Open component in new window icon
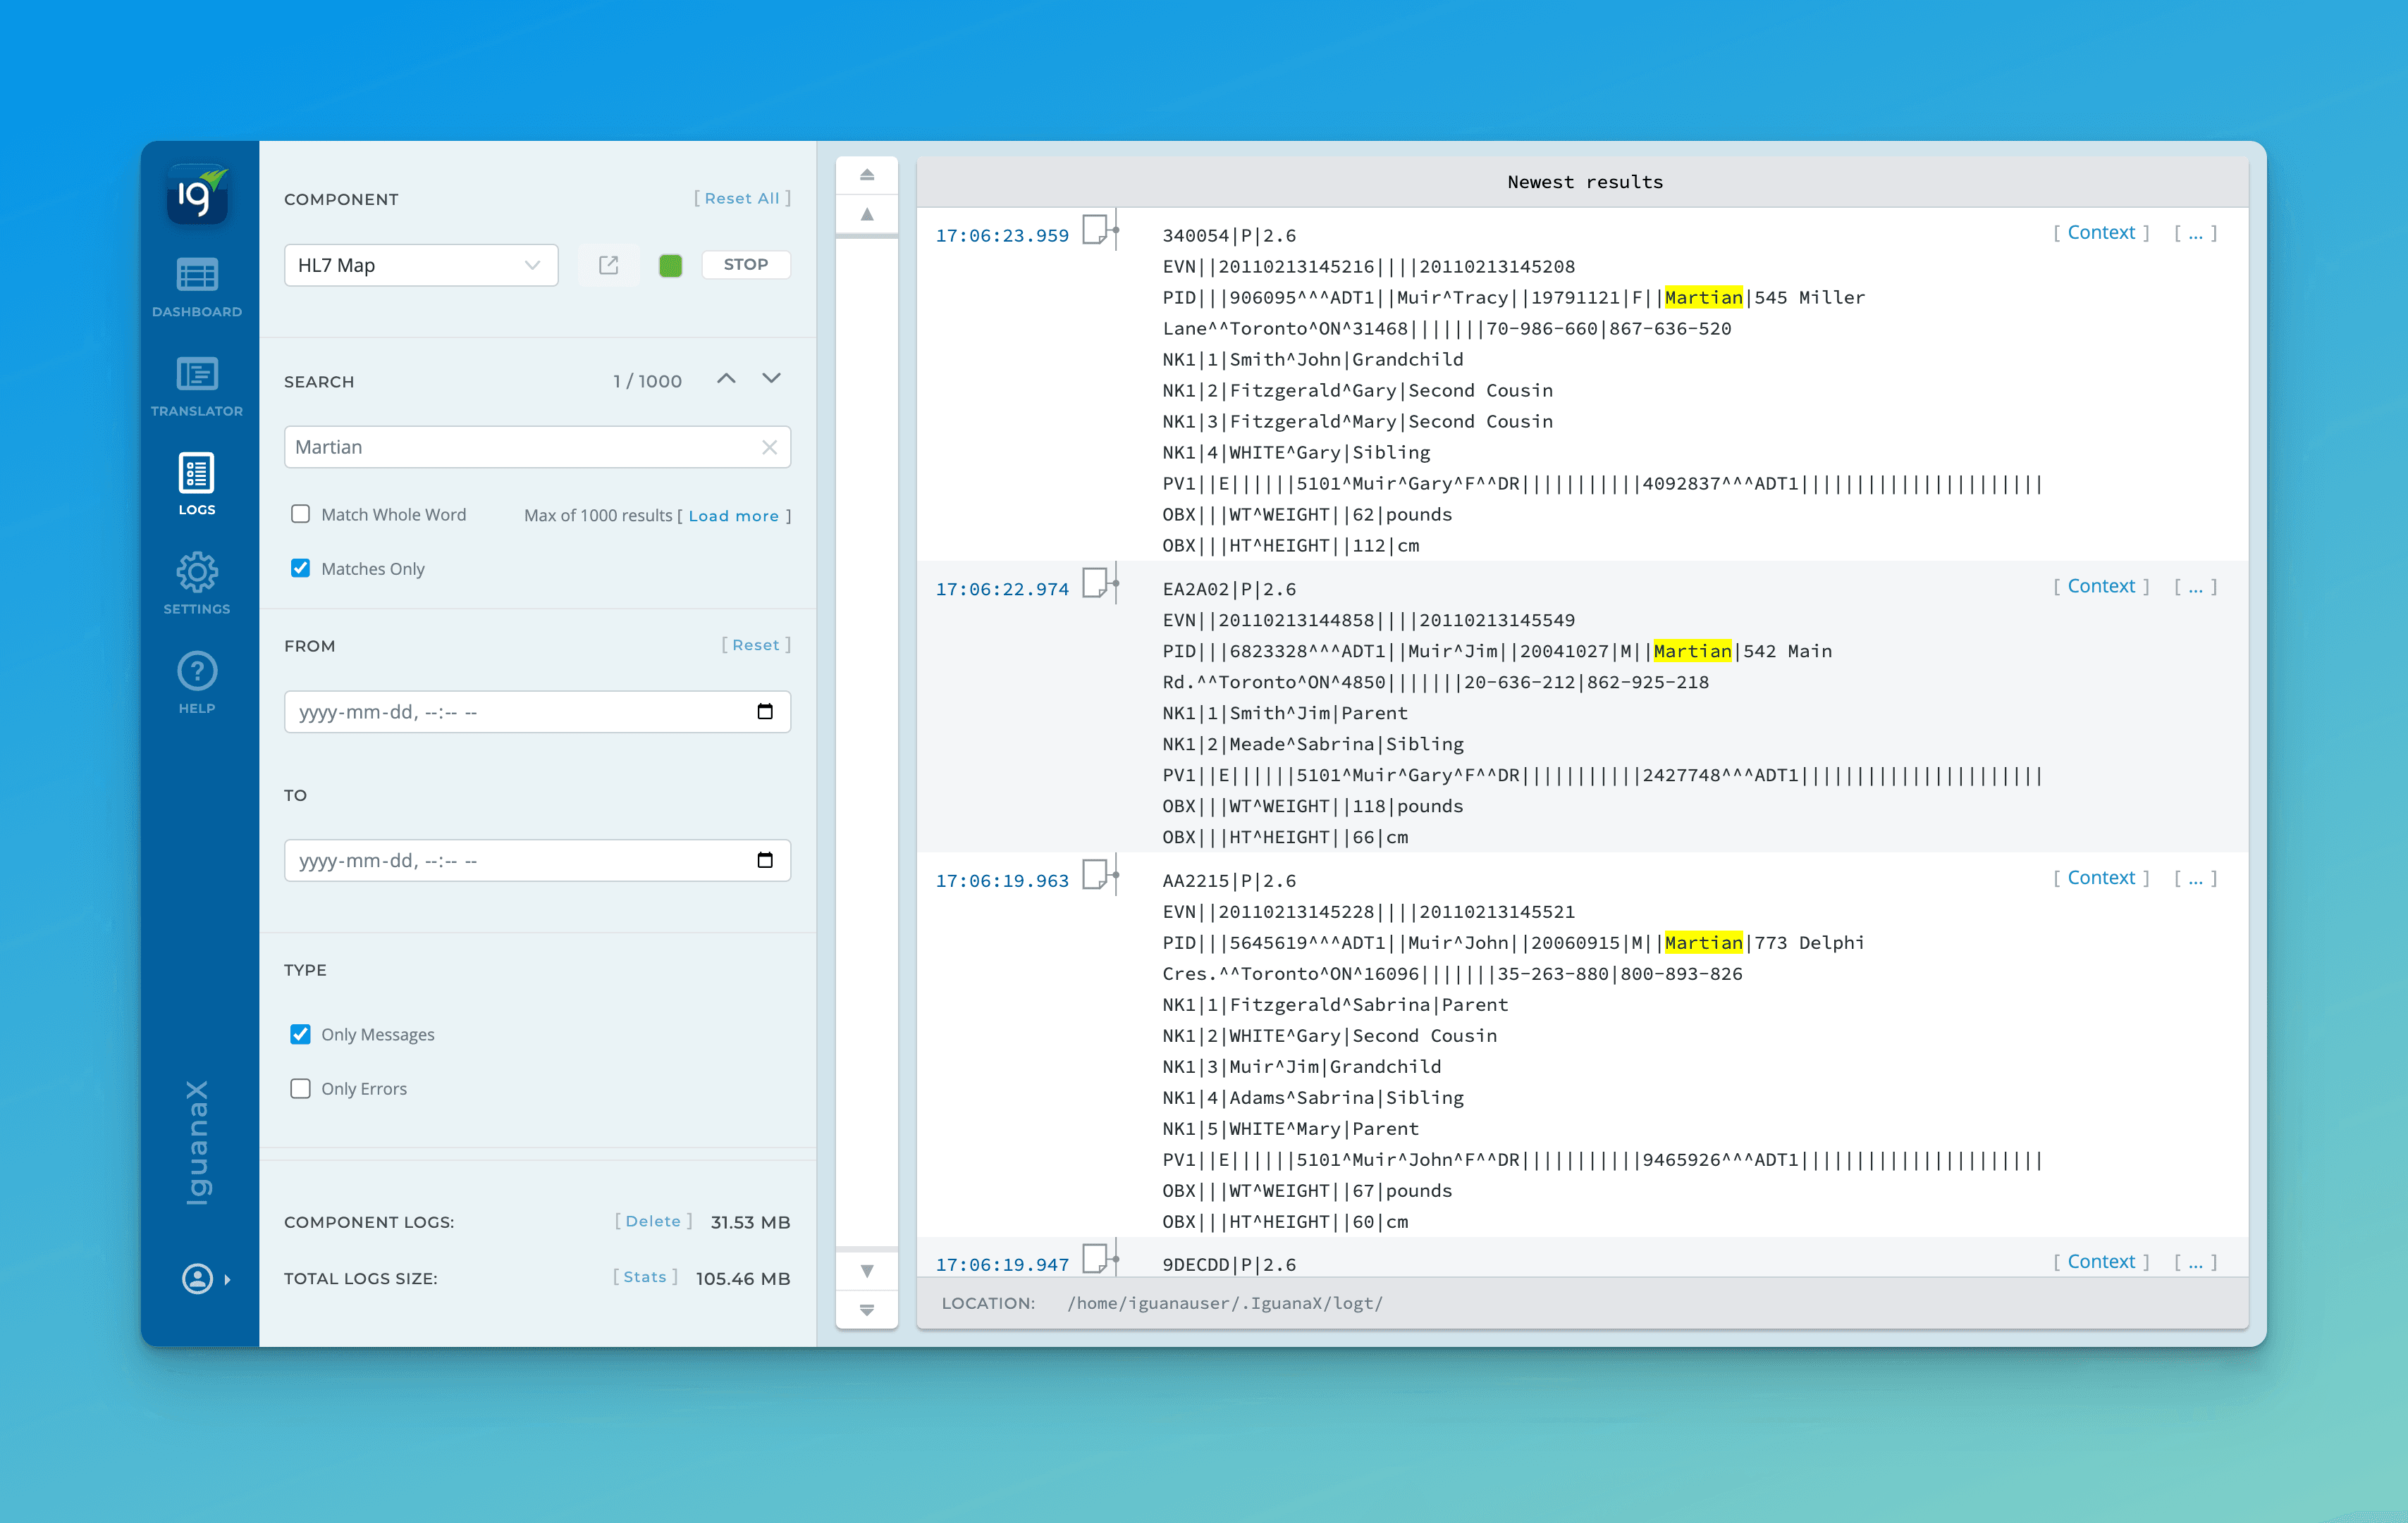 pyautogui.click(x=608, y=265)
